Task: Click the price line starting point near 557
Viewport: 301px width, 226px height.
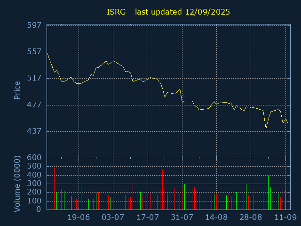Action: [x=47, y=53]
